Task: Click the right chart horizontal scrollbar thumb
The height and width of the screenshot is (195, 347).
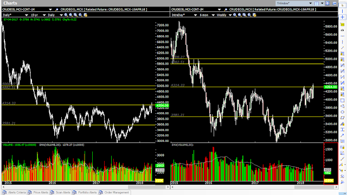Action: click(x=314, y=187)
